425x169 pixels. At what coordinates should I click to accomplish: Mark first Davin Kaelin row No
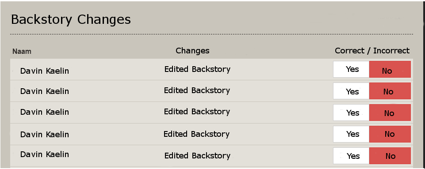click(390, 69)
